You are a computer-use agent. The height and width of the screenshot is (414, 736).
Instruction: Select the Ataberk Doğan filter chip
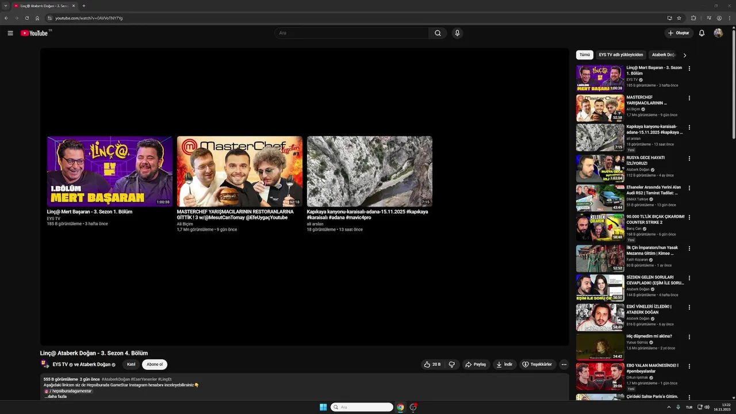[x=663, y=55]
